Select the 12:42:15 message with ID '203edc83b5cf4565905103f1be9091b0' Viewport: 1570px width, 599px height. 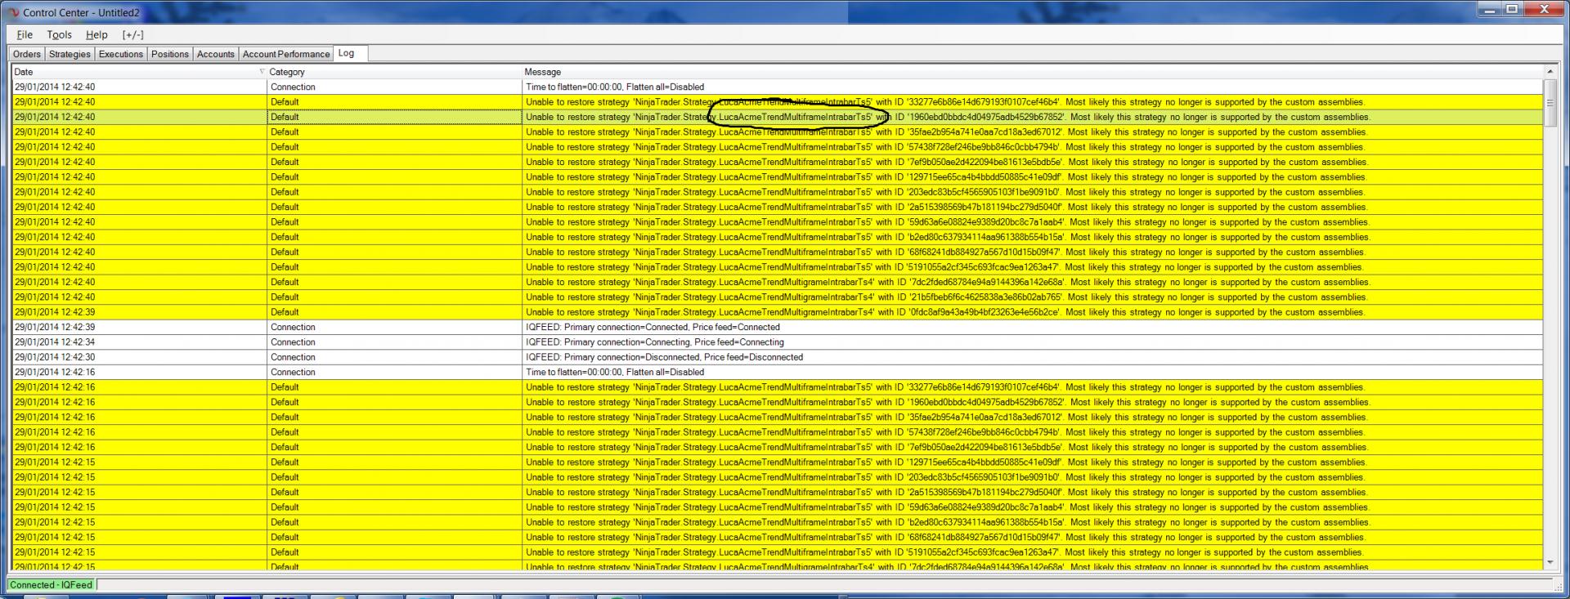tap(1032, 476)
